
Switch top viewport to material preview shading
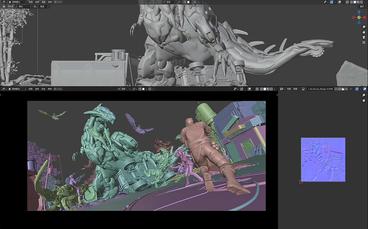358,2
